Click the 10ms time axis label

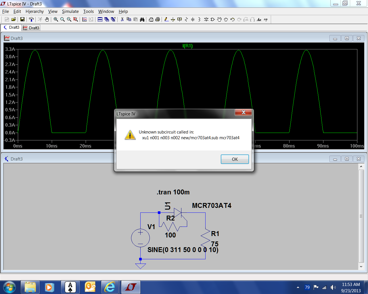(x=52, y=146)
